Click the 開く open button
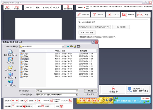This screenshot has height=110, width=153. (91, 91)
